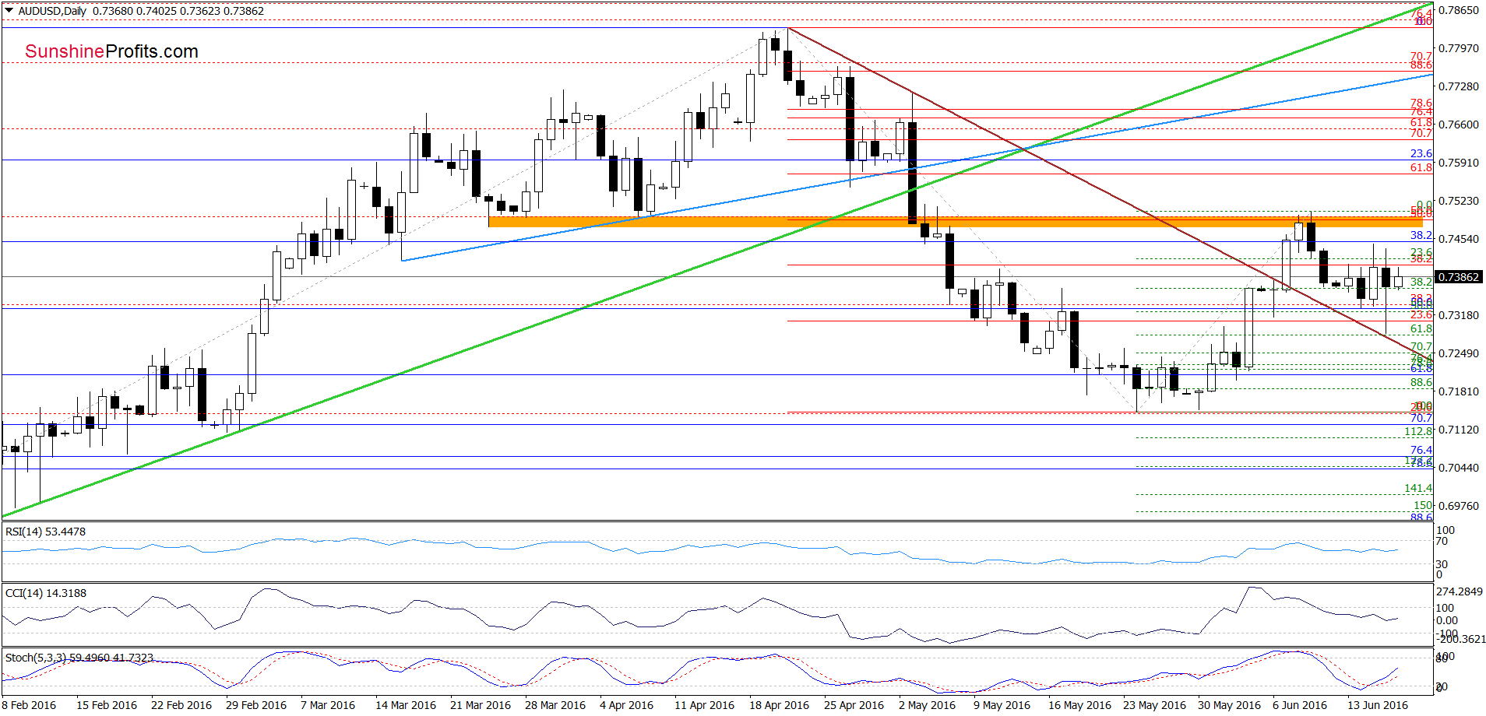Click the 29 Feb 2016 date label

256,705
